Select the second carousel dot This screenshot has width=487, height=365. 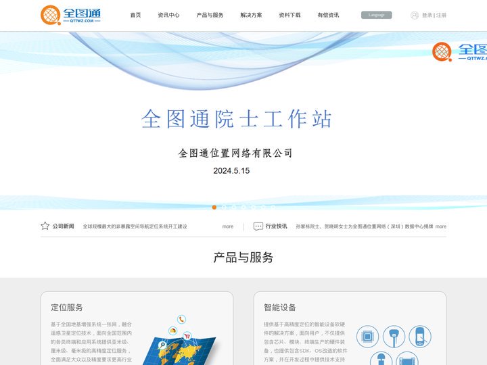point(224,207)
